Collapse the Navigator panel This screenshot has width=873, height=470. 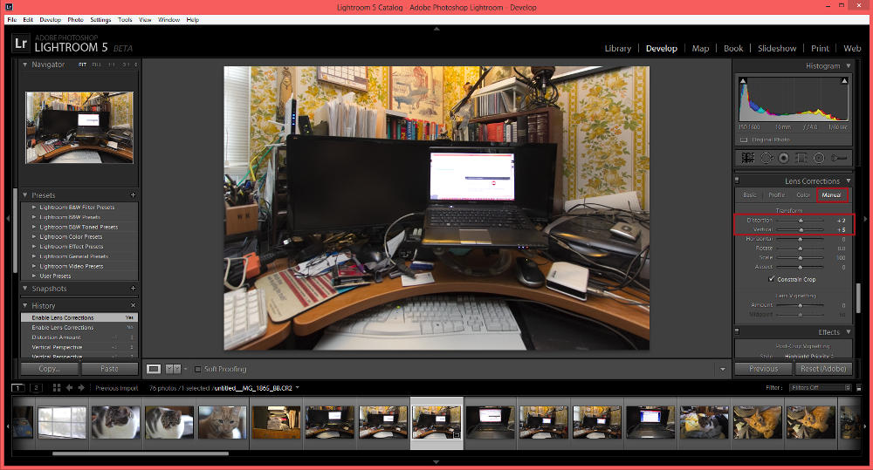coord(25,65)
